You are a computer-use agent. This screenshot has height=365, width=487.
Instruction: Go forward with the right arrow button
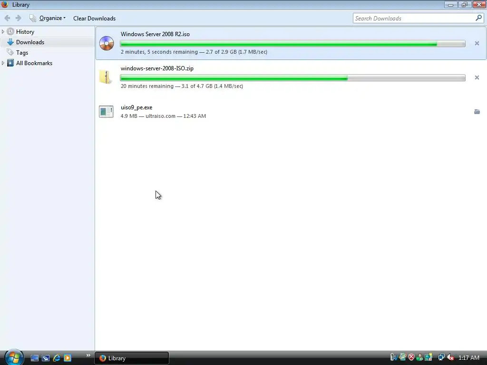click(x=19, y=19)
